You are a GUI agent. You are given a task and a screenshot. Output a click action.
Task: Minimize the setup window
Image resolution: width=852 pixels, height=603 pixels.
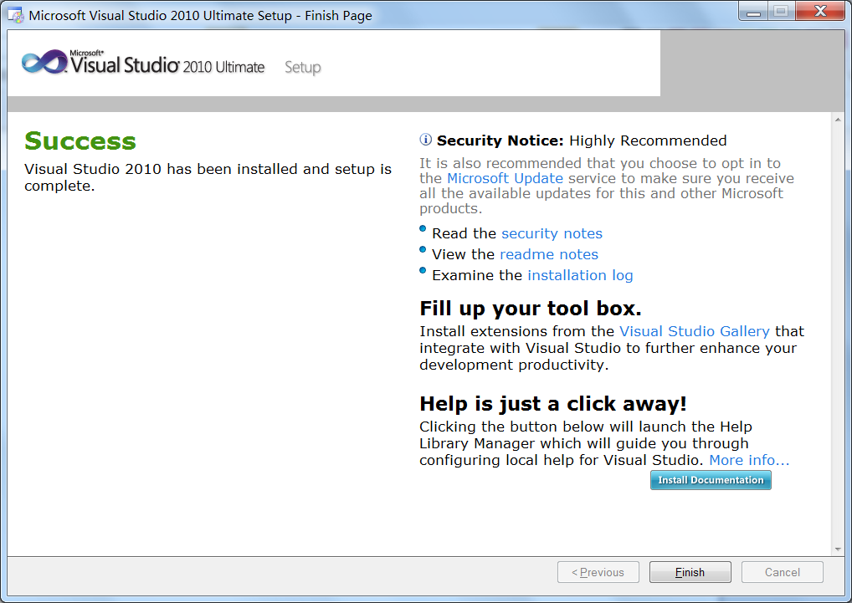[x=753, y=12]
